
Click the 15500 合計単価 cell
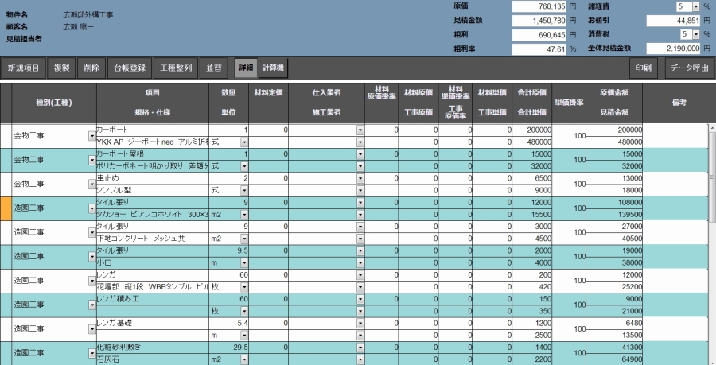pos(532,215)
